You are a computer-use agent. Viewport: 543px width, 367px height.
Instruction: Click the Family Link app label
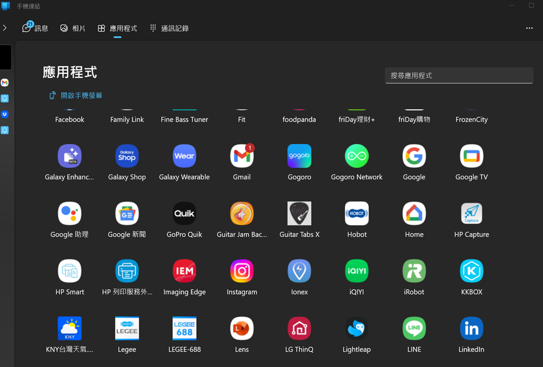point(127,119)
